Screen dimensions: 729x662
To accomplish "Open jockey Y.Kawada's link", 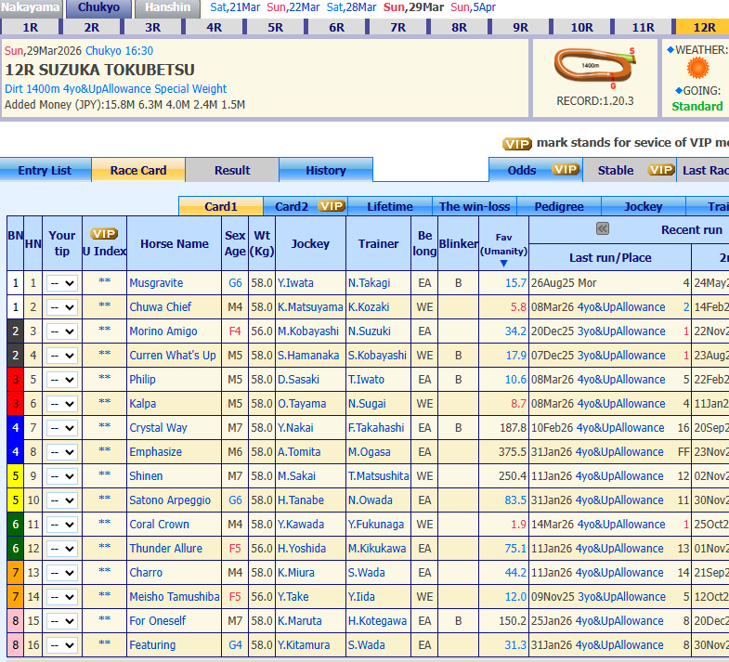I will coord(301,525).
